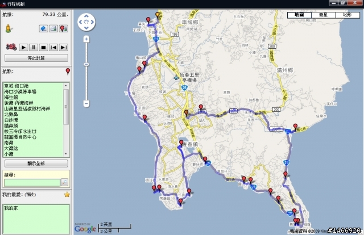The width and height of the screenshot is (364, 235).
Task: Select waypoint 龍鑾潭自然中心
Action: [x=20, y=137]
